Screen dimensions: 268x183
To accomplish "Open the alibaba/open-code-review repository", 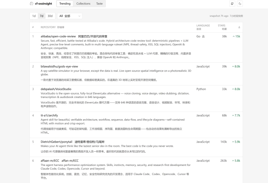I will click(58, 36).
